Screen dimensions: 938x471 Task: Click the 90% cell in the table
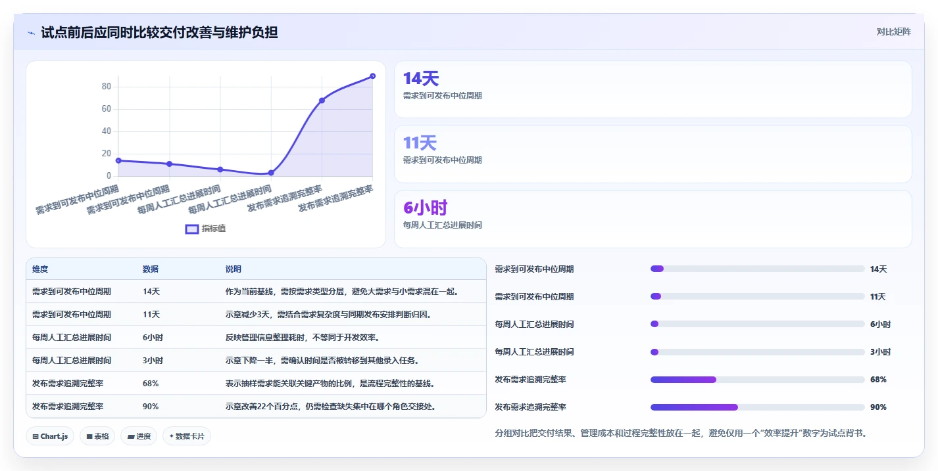click(x=151, y=407)
